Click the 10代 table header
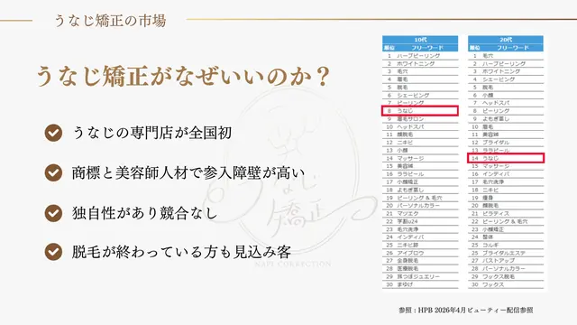Viewport: 577px width, 325px height. tap(420, 40)
